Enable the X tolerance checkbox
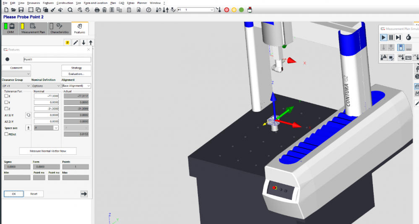 tap(6, 96)
